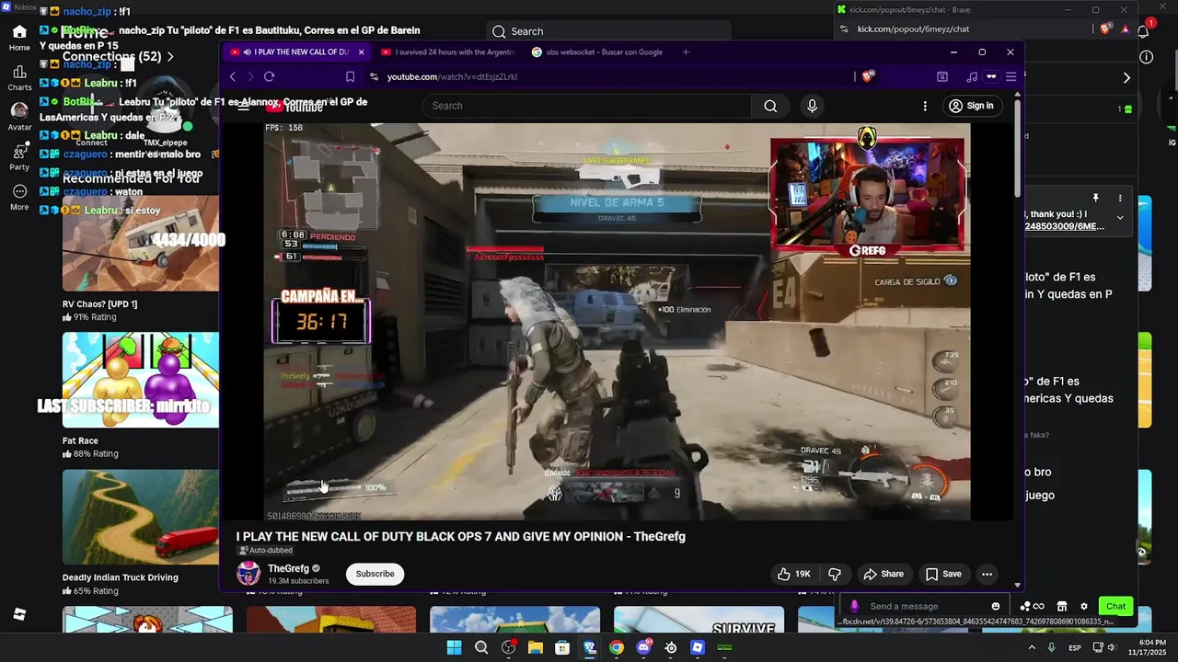Open Windows Start menu
The width and height of the screenshot is (1178, 662).
(454, 647)
